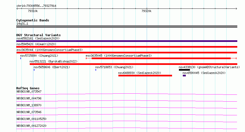The height and width of the screenshot is (132, 245).
Task: Select the red nsv6488930 variant bar
Action: (145, 76)
